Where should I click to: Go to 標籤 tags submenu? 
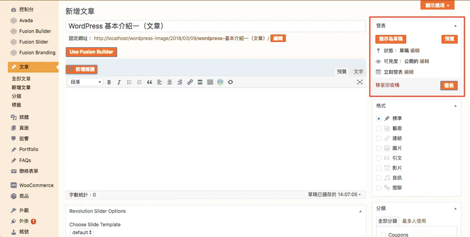coord(16,105)
